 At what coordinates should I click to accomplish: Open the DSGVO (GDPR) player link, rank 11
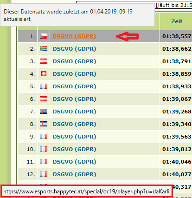74,162
